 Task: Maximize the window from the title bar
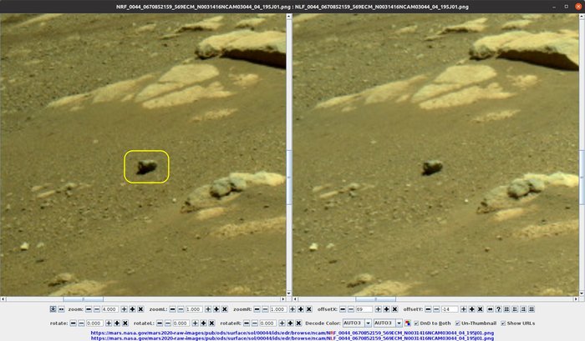coord(567,7)
